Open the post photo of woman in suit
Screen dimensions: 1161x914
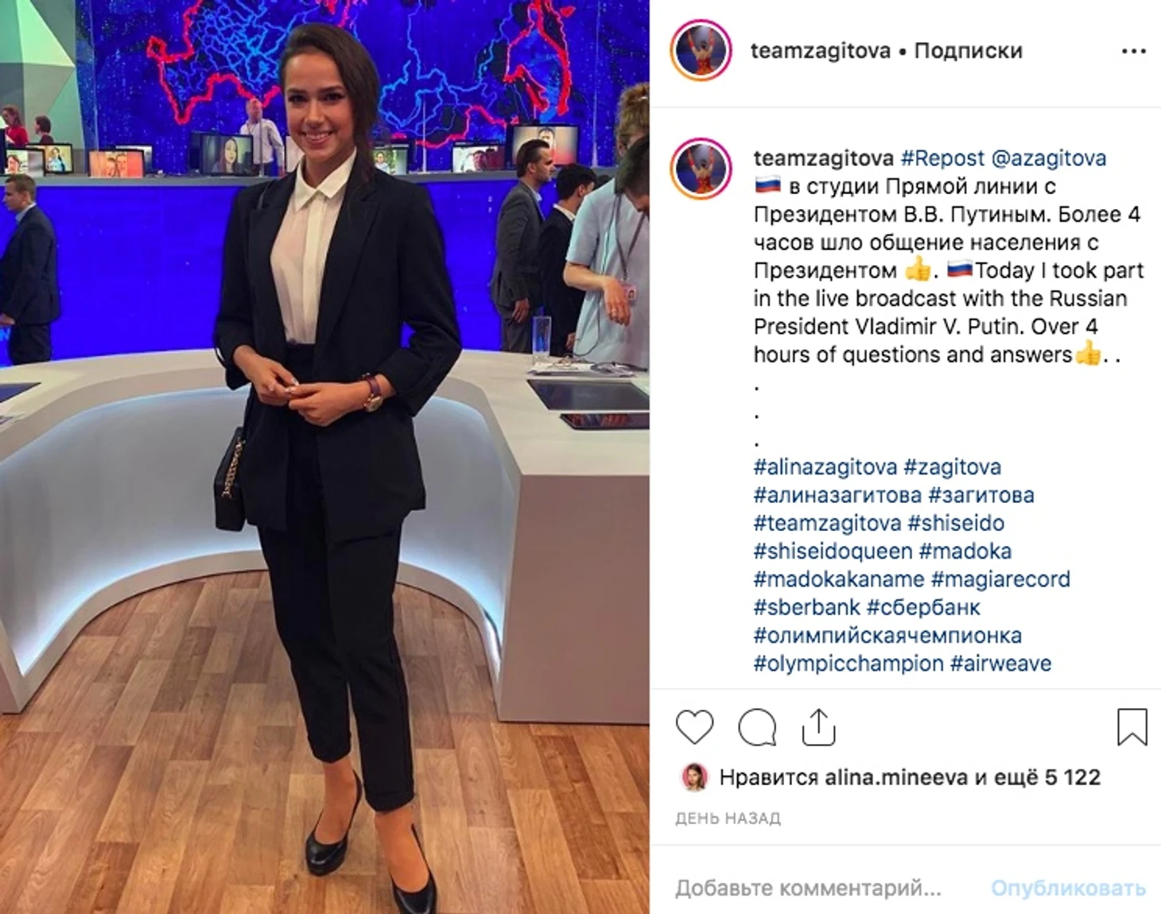[324, 457]
